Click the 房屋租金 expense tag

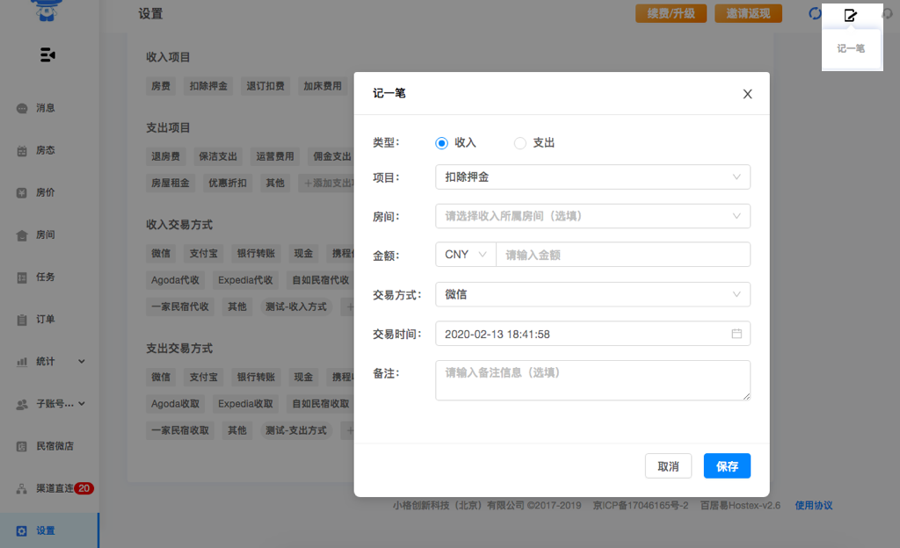pos(171,183)
